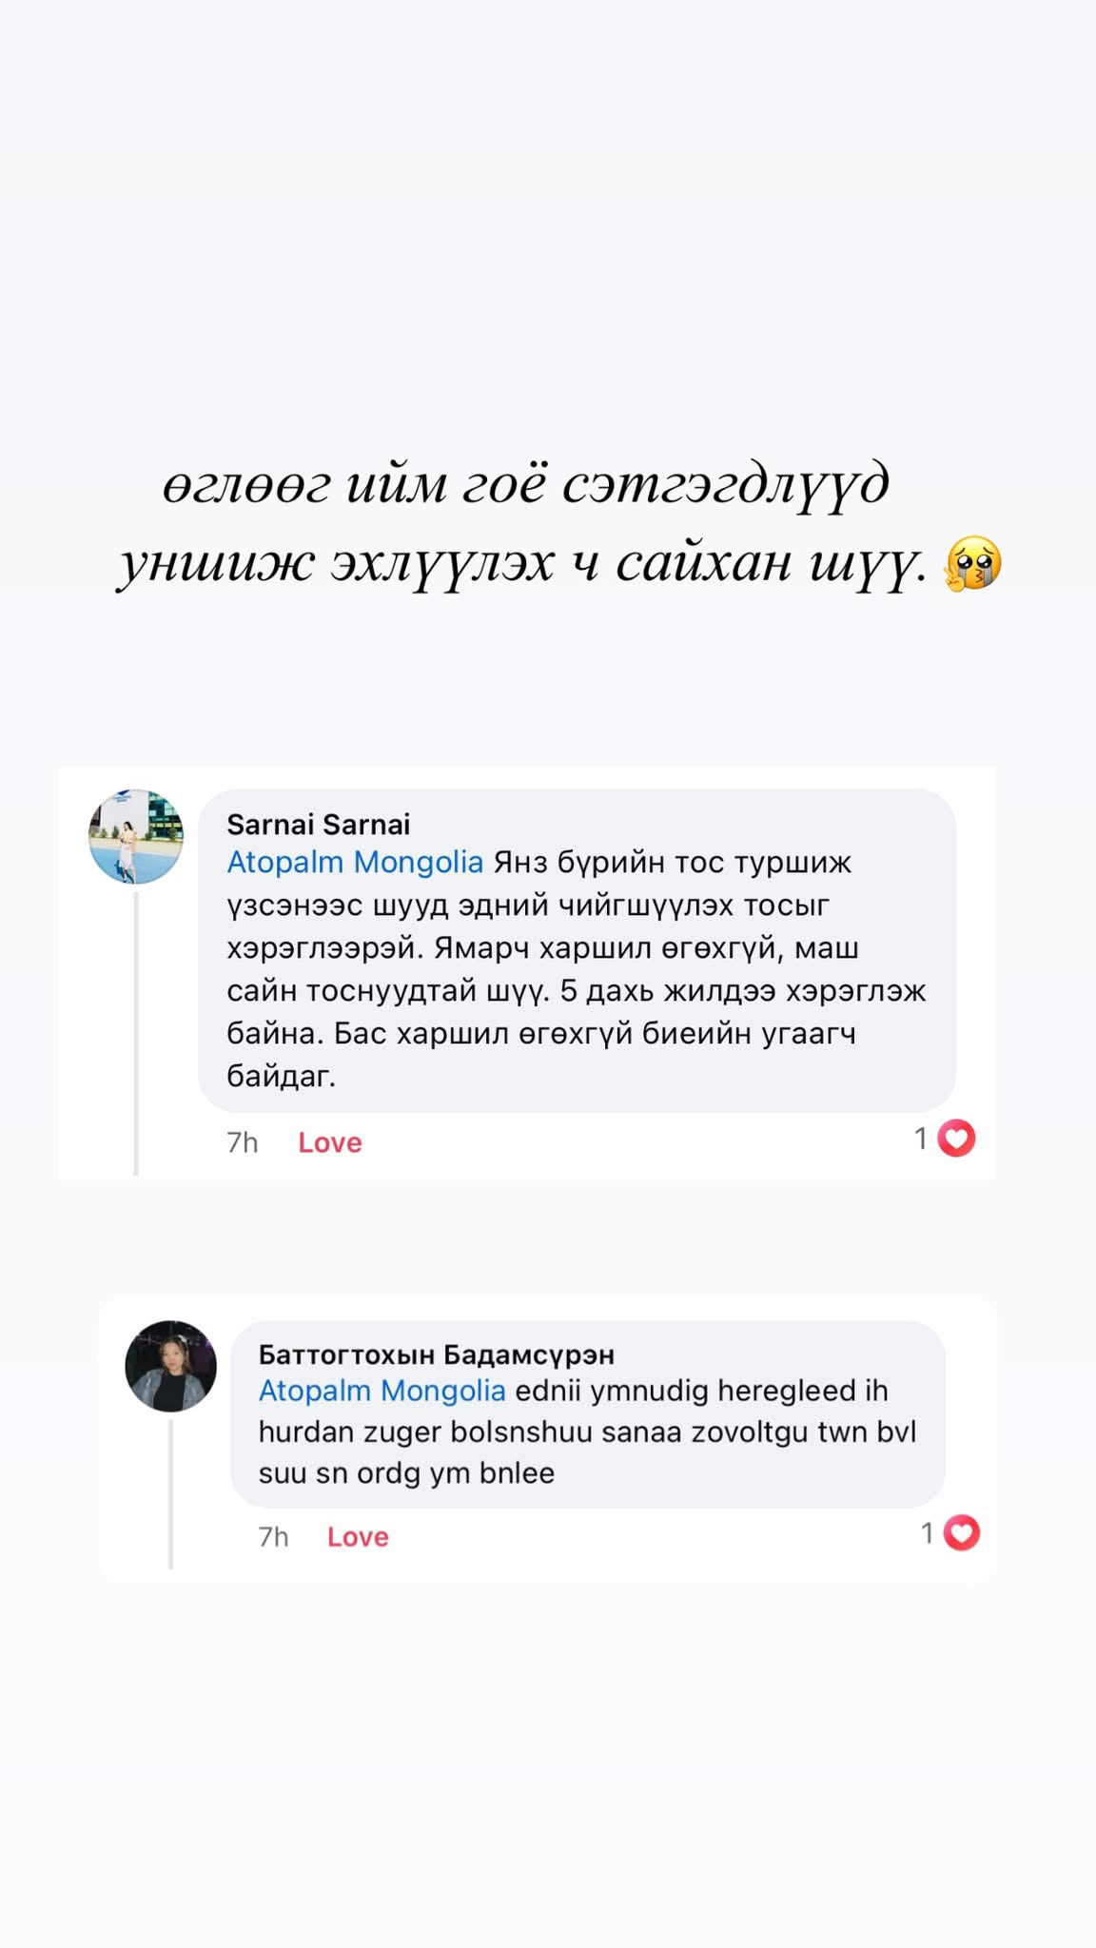Click reaction count 1 on Sarnai's comment
The width and height of the screenshot is (1096, 1948).
921,1139
